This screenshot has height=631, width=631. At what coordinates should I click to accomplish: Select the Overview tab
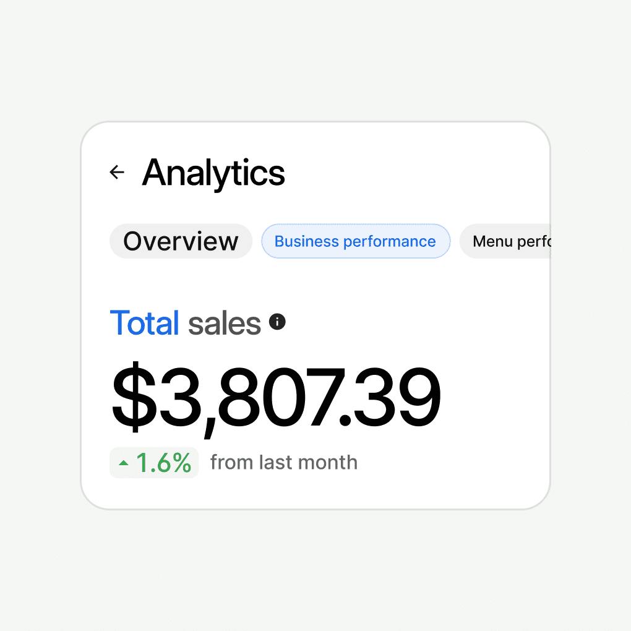coord(181,241)
